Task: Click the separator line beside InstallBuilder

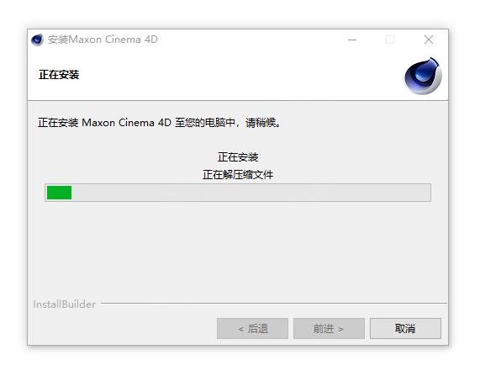Action: (x=274, y=304)
